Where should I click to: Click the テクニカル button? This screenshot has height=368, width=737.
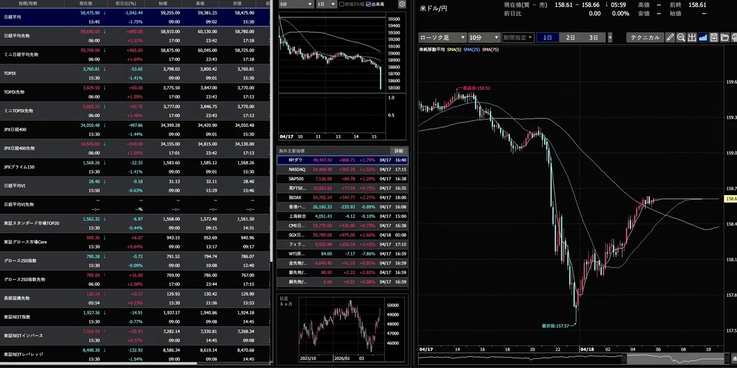click(x=645, y=37)
